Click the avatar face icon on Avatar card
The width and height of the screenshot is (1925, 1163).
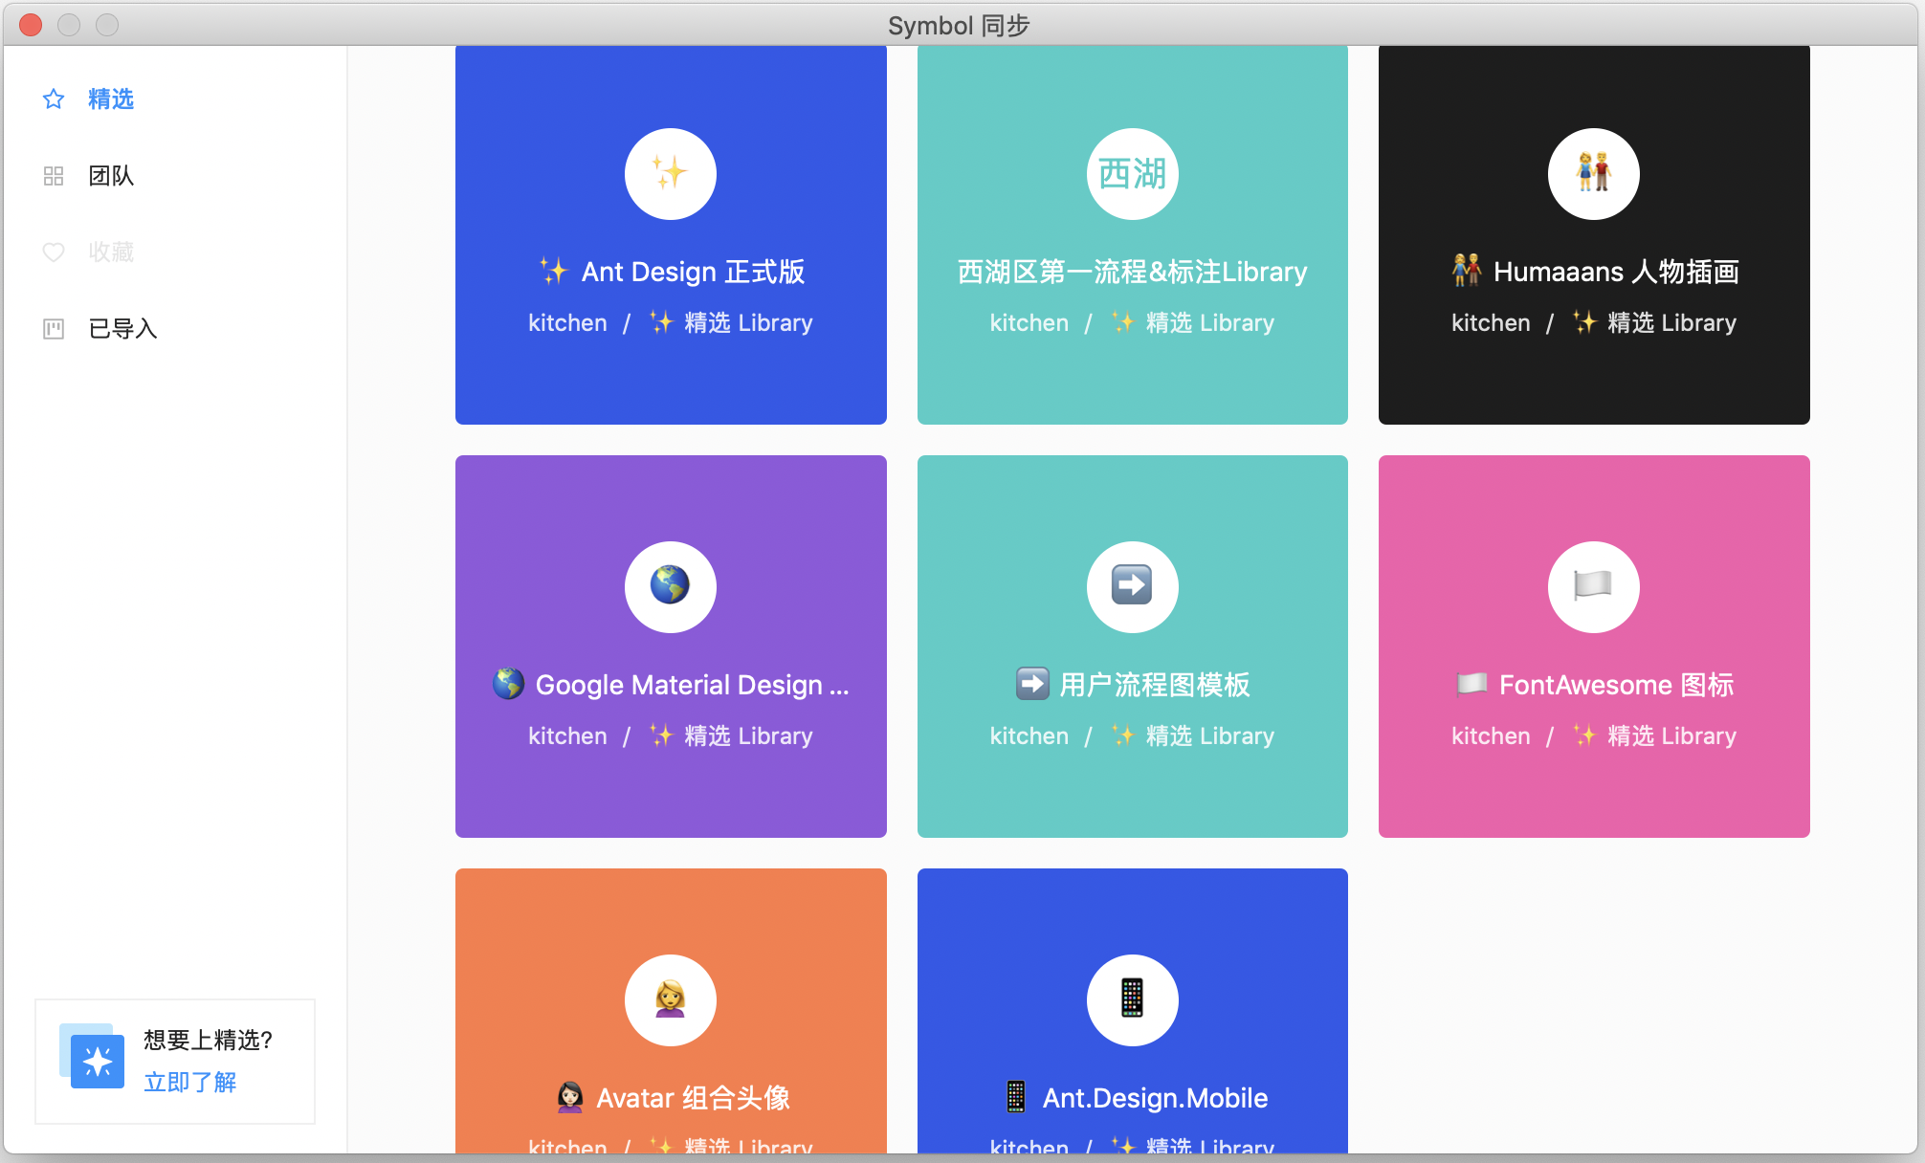[670, 999]
